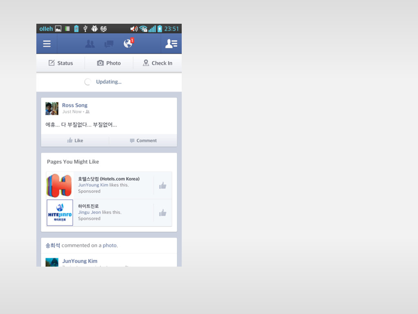Image resolution: width=418 pixels, height=314 pixels.
Task: Click the 'Just Now' timestamp
Action: pos(72,112)
